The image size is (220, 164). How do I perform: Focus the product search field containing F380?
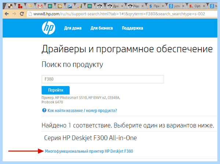(x=103, y=79)
